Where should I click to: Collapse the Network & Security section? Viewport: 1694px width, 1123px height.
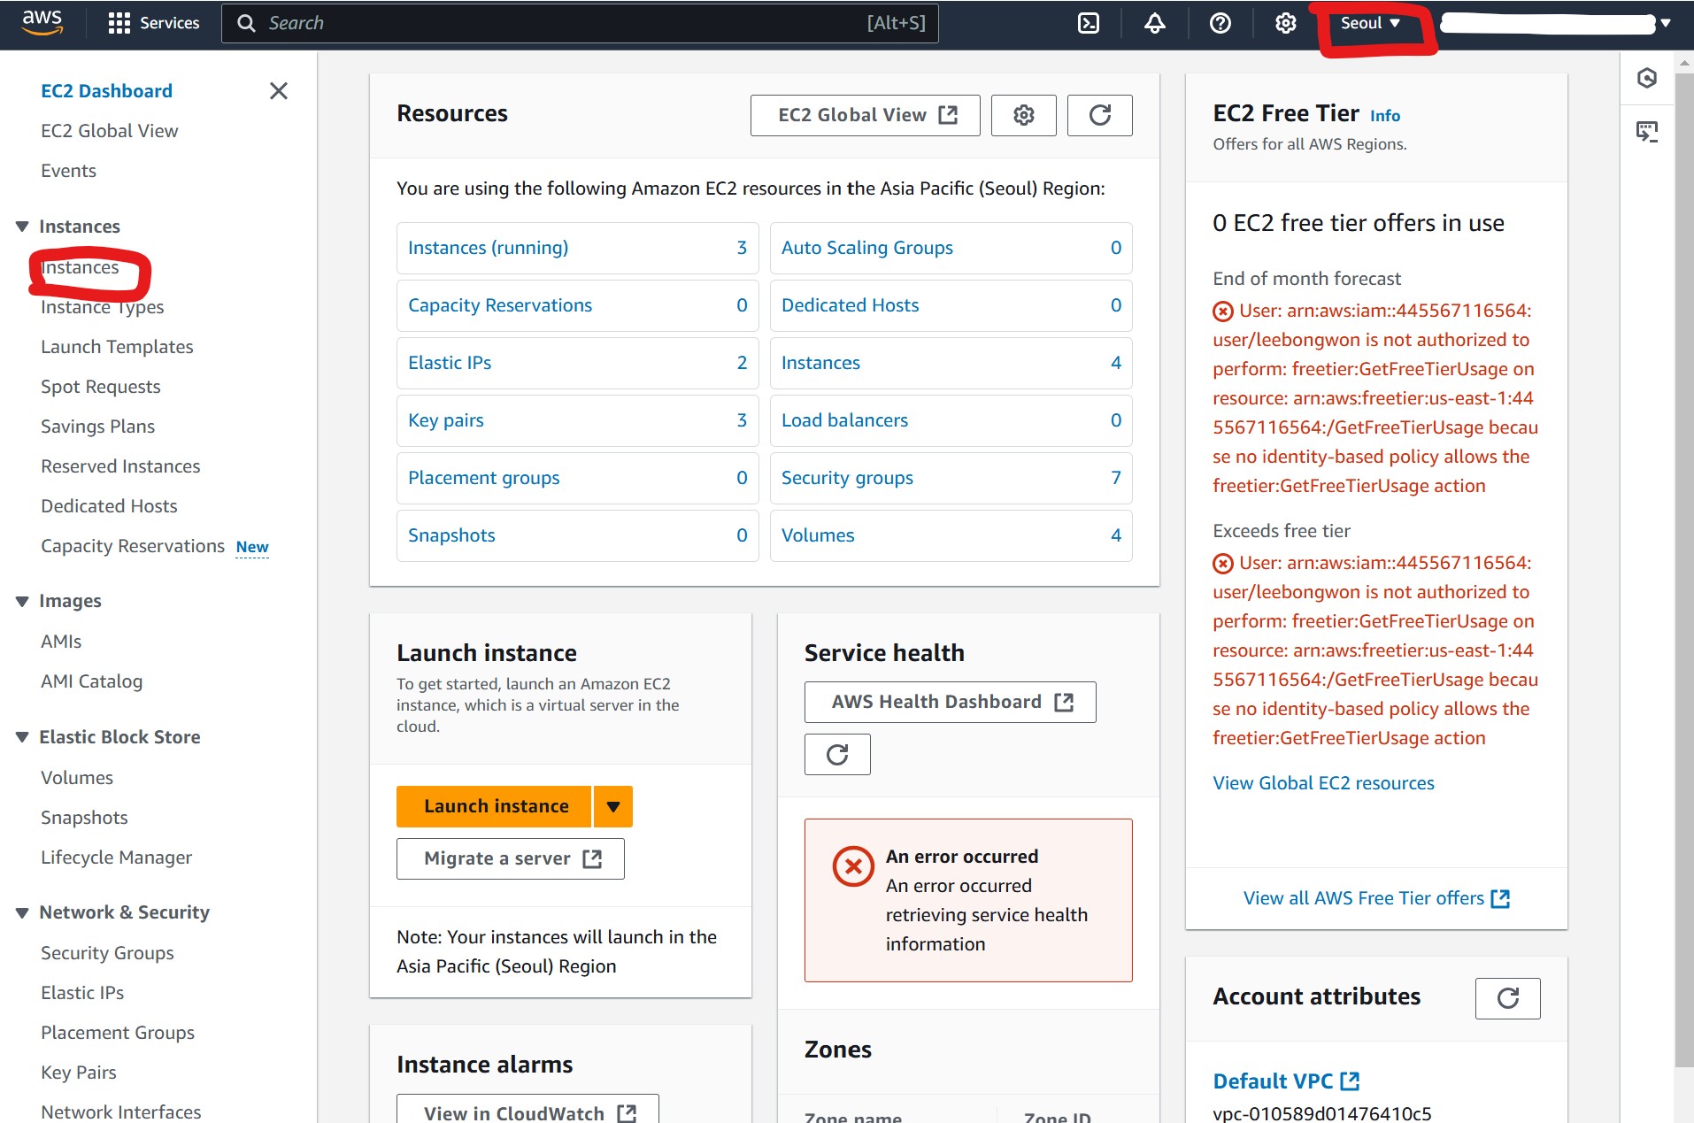22,912
